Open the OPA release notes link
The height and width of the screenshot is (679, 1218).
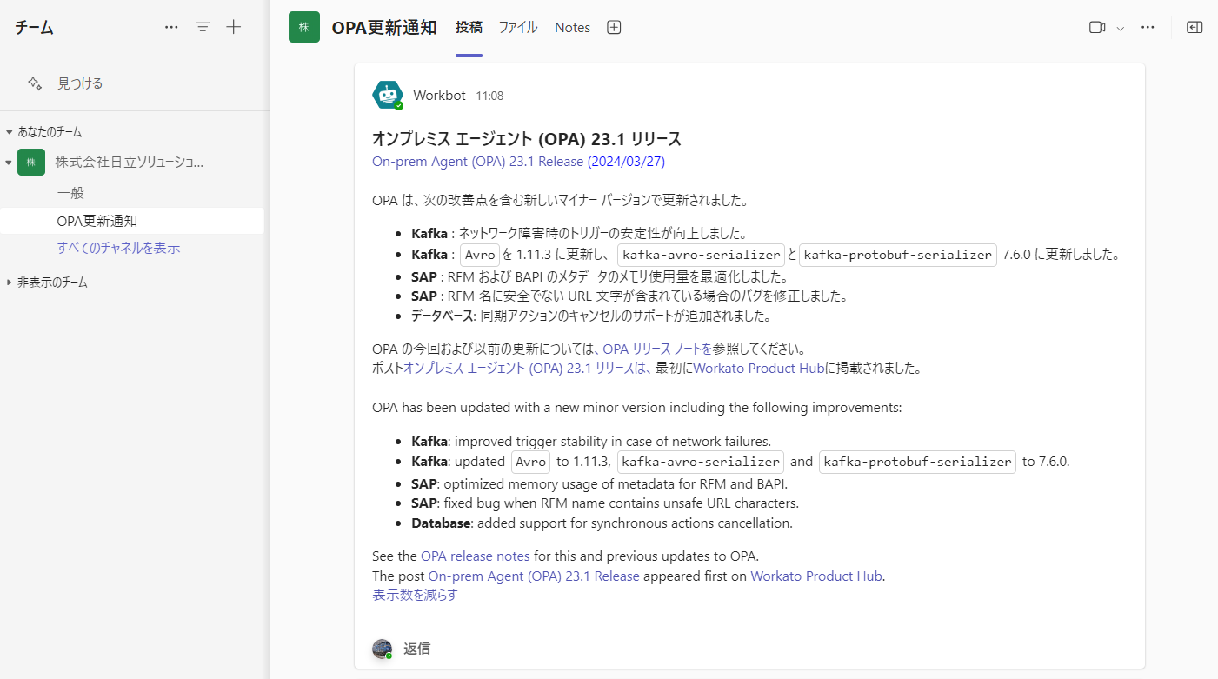point(476,556)
